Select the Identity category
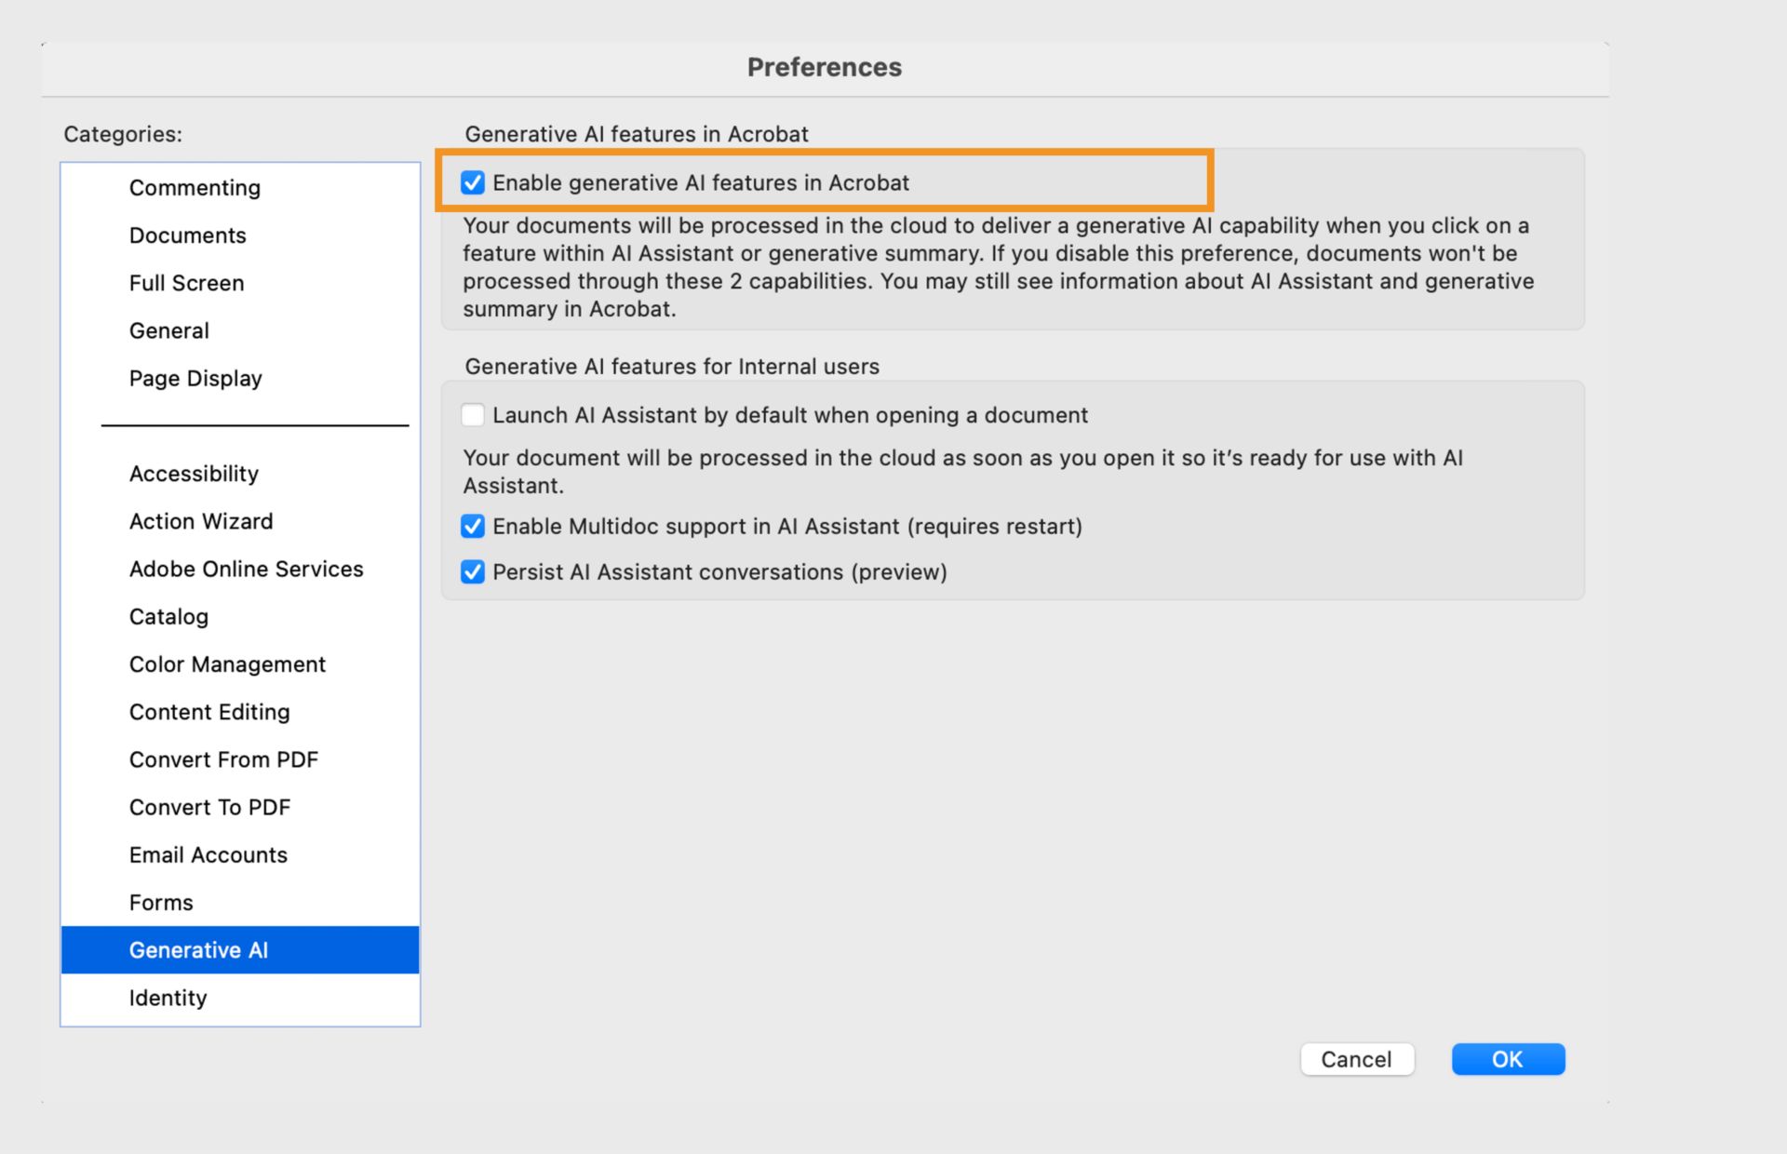 tap(168, 998)
